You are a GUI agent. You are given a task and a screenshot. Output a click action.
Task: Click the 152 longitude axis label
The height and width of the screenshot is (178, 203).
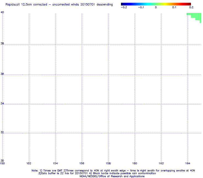[x=29, y=163]
